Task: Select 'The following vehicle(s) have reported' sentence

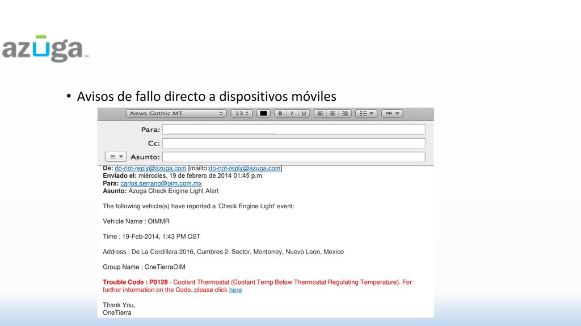Action: coord(199,206)
